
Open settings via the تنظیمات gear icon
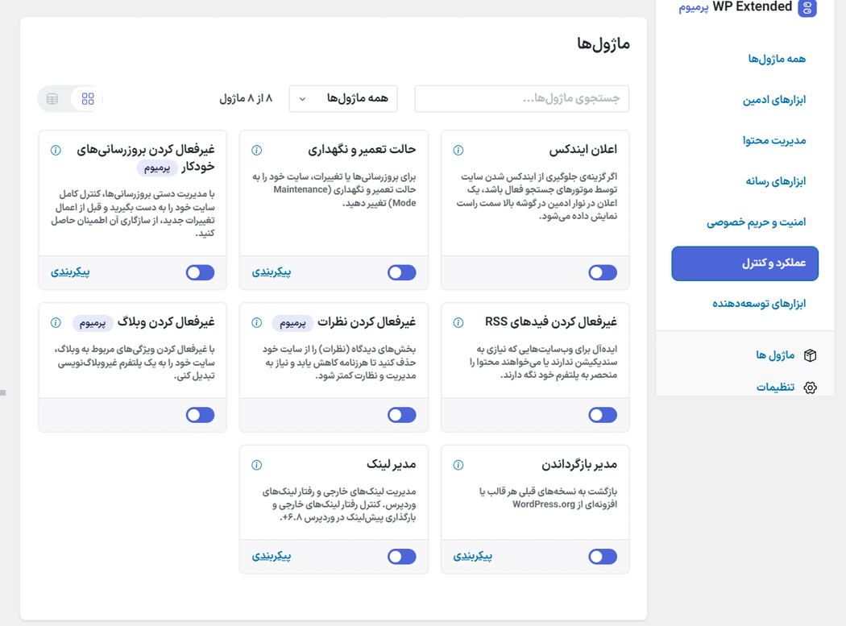click(x=809, y=388)
